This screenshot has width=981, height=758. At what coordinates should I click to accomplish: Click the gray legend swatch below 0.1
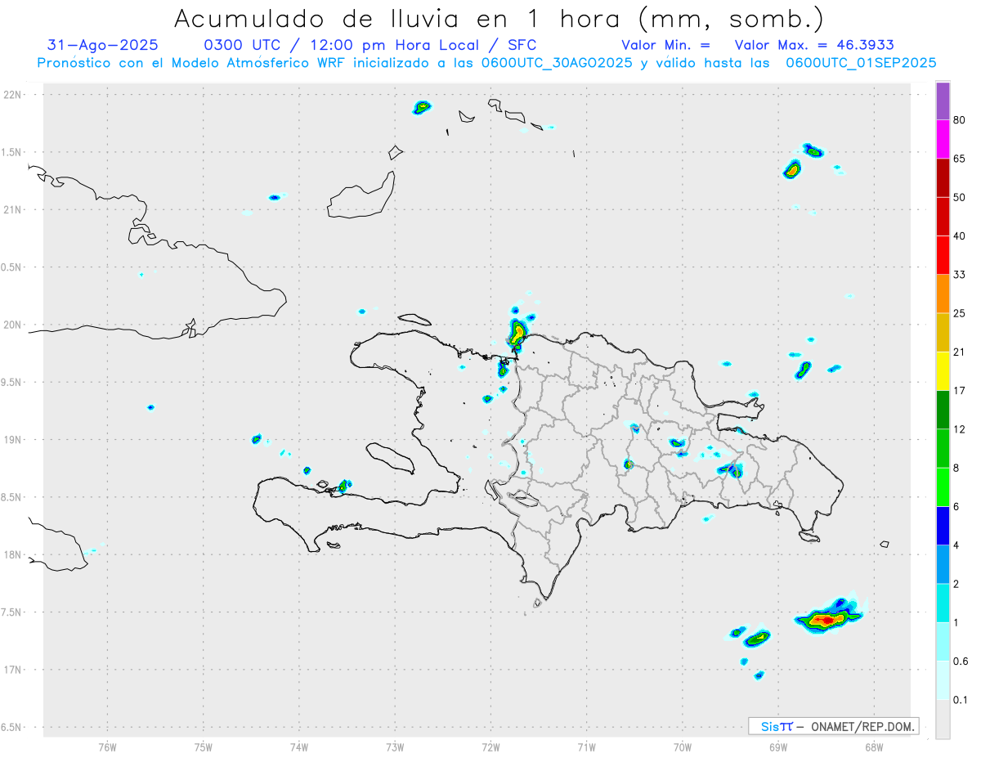(x=943, y=719)
